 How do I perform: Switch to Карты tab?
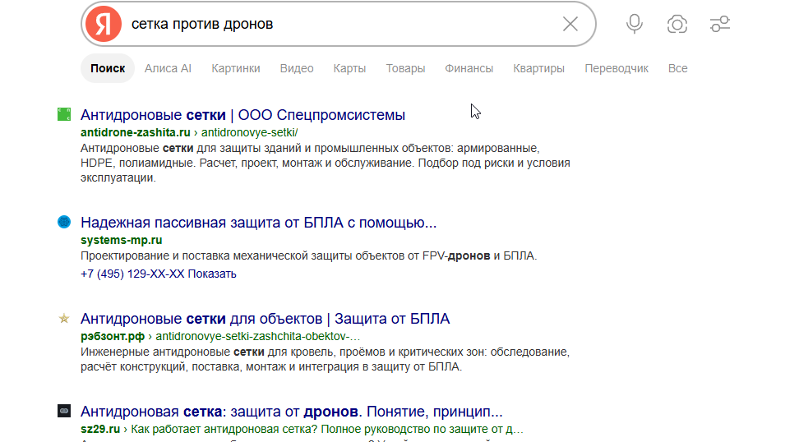[x=349, y=68]
